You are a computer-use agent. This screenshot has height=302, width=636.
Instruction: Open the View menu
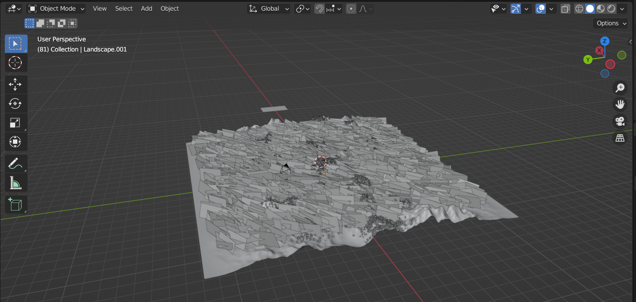[x=100, y=8]
